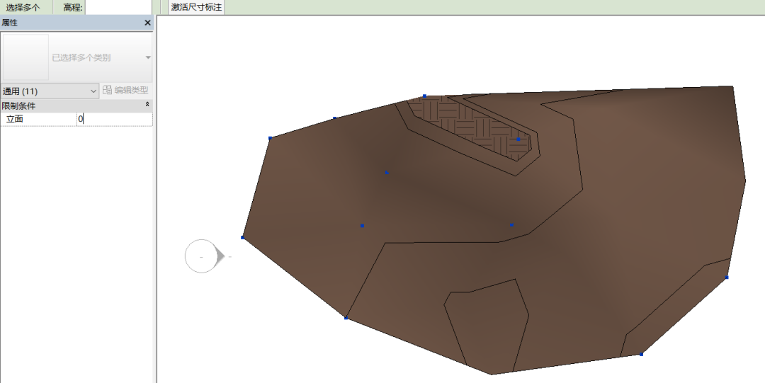Click the 立面 value field showing 0
This screenshot has width=765, height=383.
pyautogui.click(x=114, y=118)
